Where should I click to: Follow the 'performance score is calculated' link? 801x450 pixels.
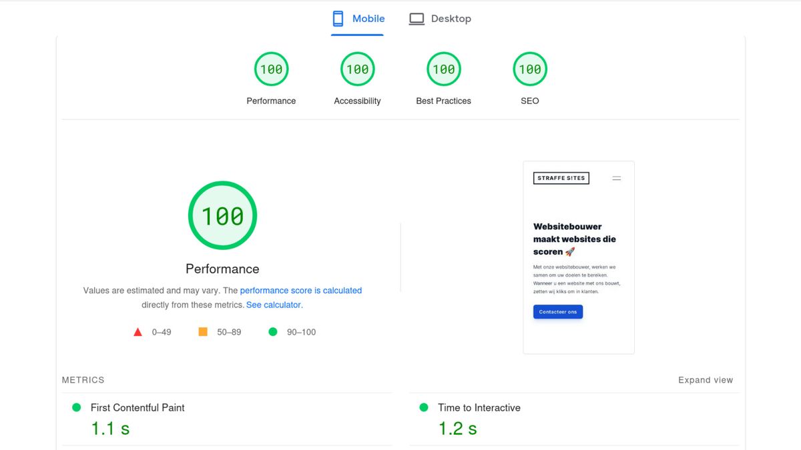pyautogui.click(x=301, y=291)
